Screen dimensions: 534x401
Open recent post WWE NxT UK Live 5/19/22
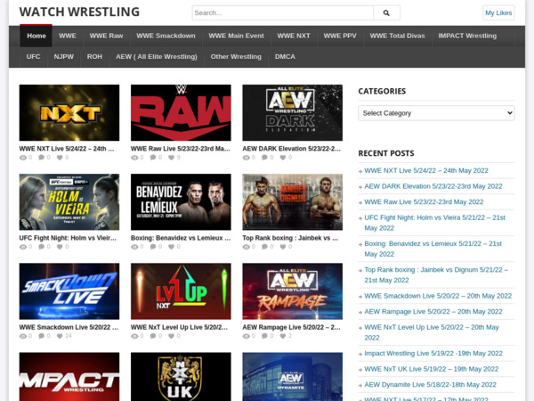tap(431, 369)
